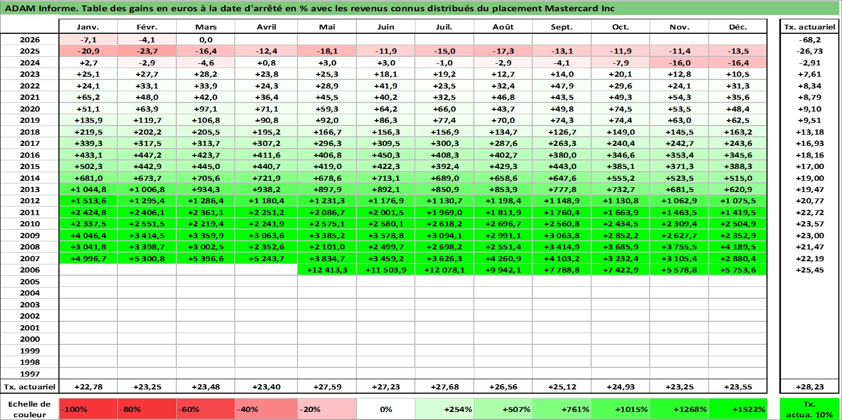This screenshot has width=842, height=420.
Task: Select the Avril column header
Action: coord(266,27)
